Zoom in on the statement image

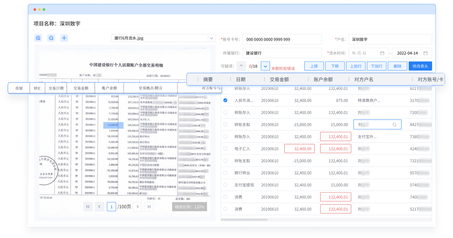[x=38, y=38]
